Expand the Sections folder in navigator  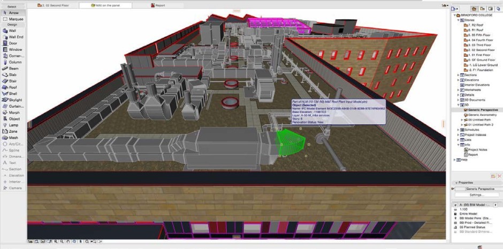tap(458, 75)
